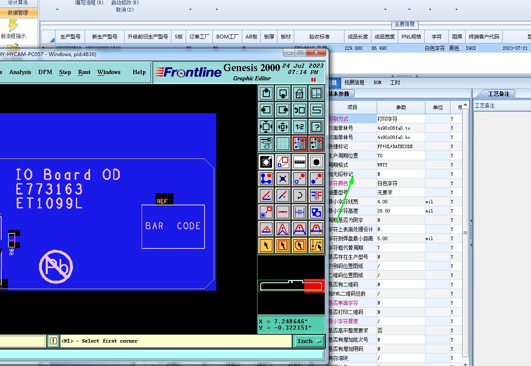Click the pan up arrow icon in Genesis
Viewport: 531px width, 366px height.
click(x=266, y=93)
